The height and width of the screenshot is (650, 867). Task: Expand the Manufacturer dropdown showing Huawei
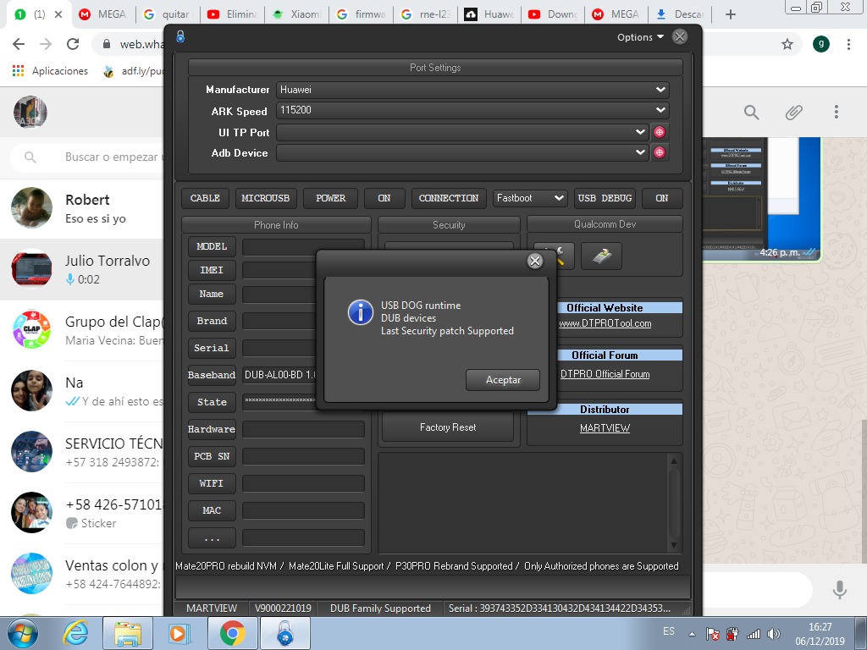tap(660, 90)
